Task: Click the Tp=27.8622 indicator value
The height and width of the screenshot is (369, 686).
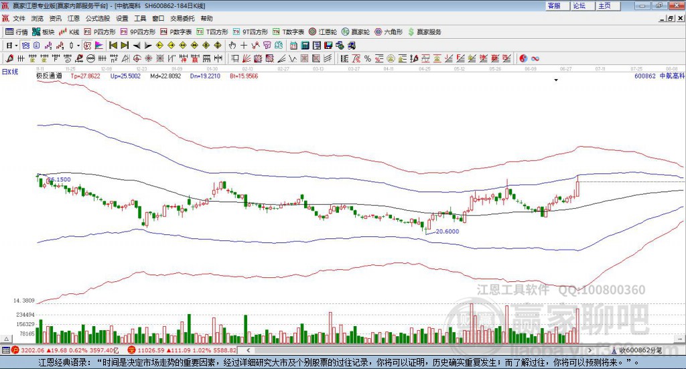Action: [x=85, y=76]
